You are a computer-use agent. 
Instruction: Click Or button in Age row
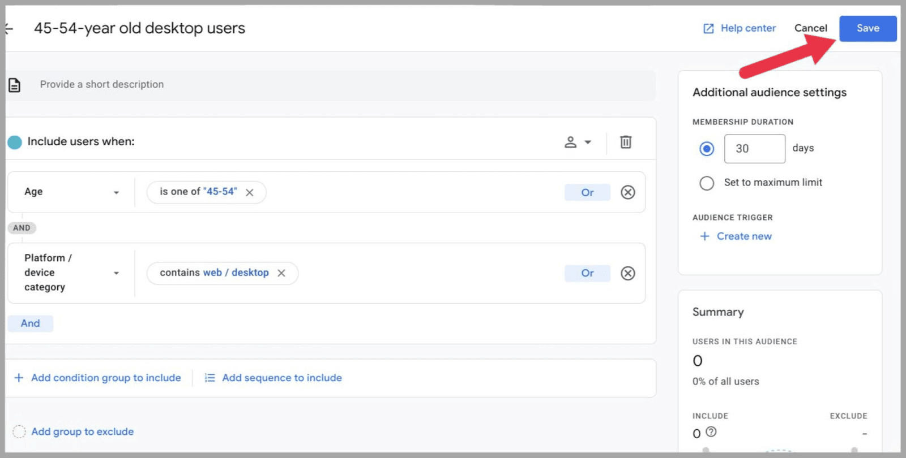(587, 192)
